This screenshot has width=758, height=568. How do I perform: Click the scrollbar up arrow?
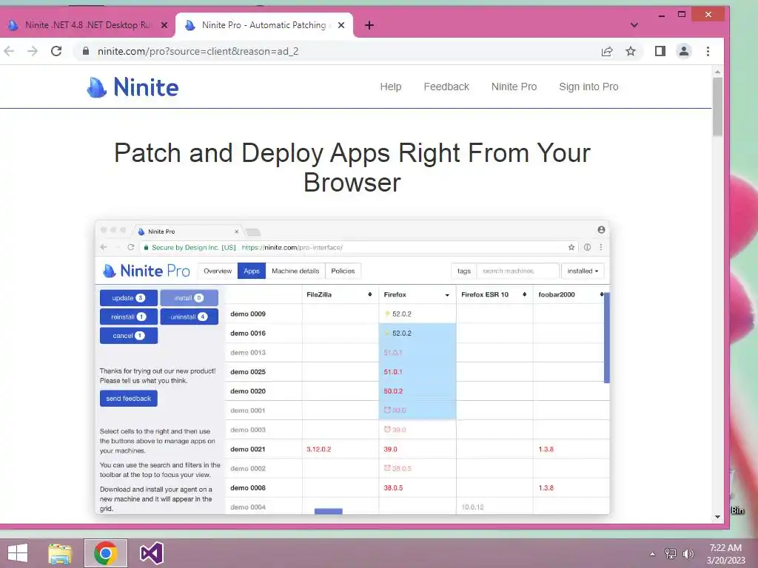(x=717, y=72)
